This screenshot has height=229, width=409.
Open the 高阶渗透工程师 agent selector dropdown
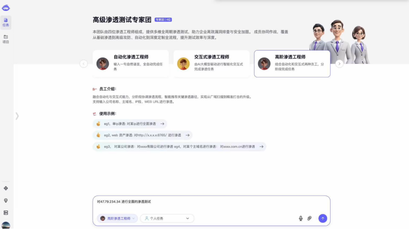coord(118,218)
